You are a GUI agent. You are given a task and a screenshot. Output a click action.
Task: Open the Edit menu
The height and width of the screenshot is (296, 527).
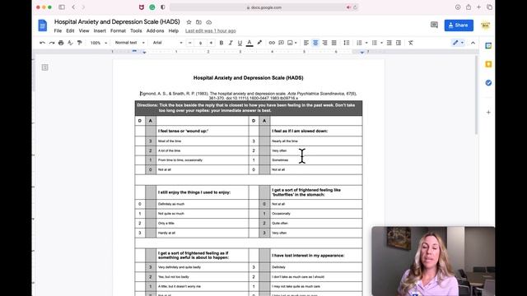(x=70, y=31)
